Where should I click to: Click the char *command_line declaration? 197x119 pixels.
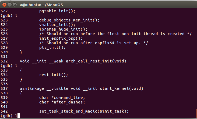[x=62, y=98]
